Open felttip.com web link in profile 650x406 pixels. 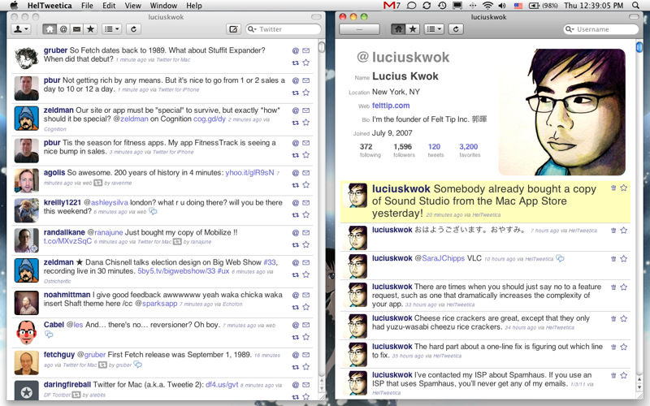tap(391, 106)
